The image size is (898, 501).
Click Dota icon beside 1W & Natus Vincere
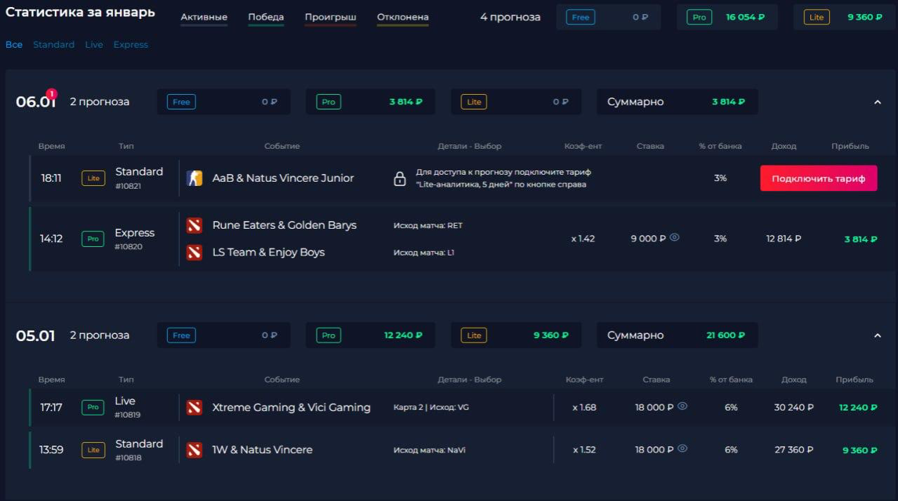(x=194, y=450)
